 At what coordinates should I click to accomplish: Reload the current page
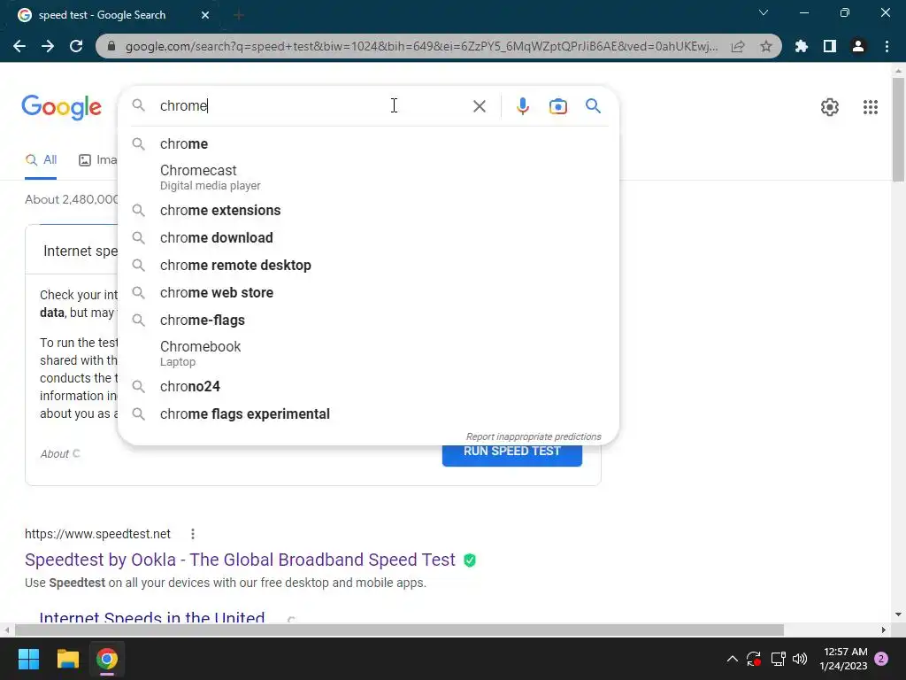pyautogui.click(x=76, y=46)
